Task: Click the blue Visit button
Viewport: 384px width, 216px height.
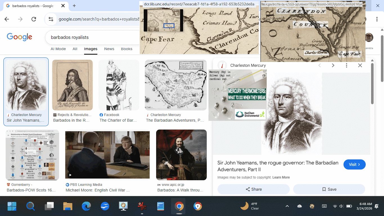Action: click(x=354, y=164)
